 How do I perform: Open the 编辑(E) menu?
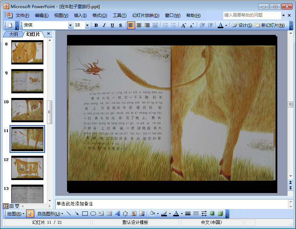coord(42,16)
